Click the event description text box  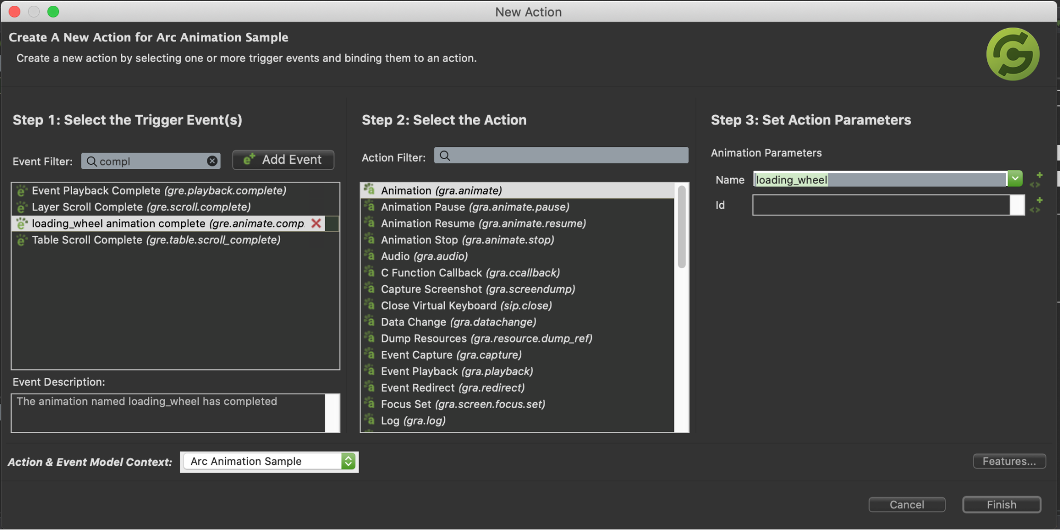click(x=175, y=413)
